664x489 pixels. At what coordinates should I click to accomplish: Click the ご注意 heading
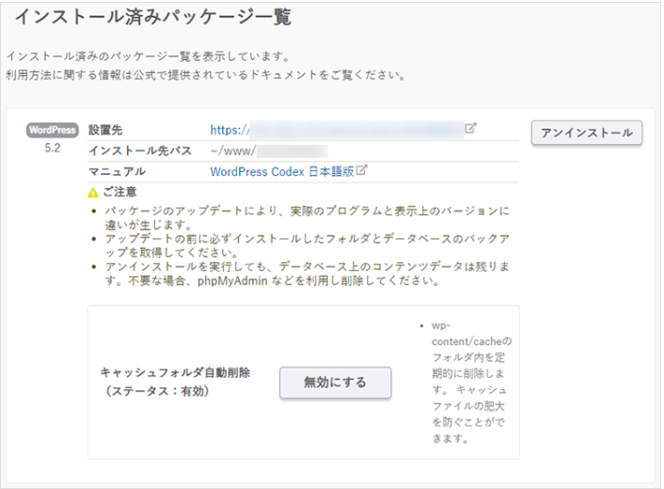click(120, 192)
